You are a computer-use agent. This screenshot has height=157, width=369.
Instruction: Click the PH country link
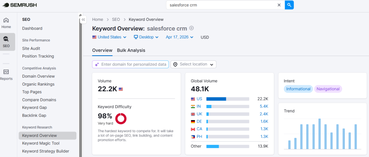(x=199, y=137)
